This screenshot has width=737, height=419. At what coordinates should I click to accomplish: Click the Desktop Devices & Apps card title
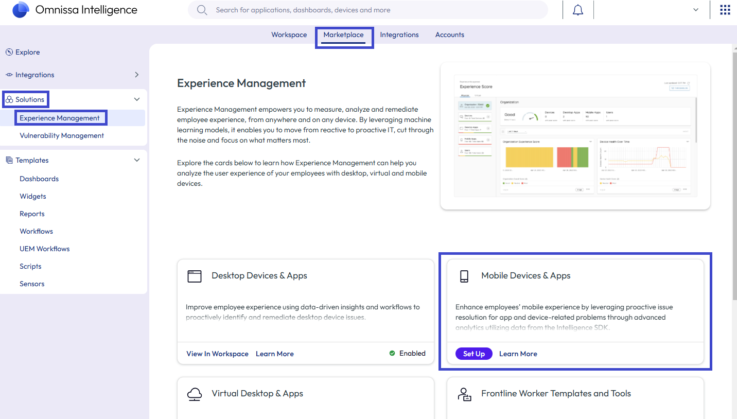point(259,275)
